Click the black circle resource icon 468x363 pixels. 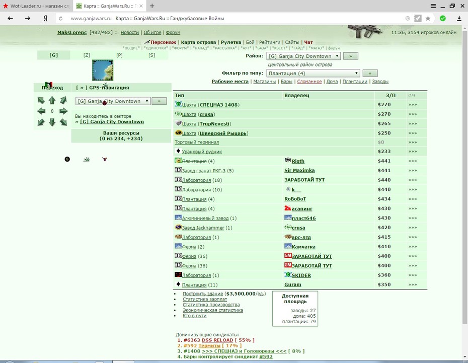(67, 160)
